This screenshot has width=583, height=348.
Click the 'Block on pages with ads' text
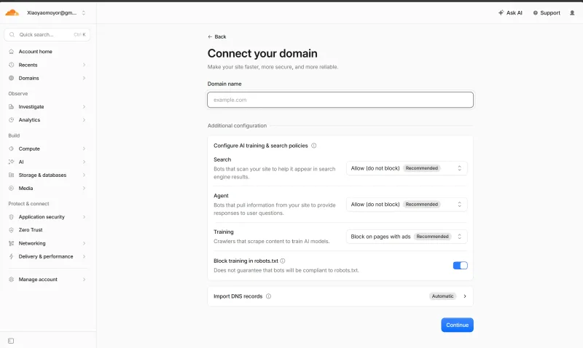tap(380, 237)
